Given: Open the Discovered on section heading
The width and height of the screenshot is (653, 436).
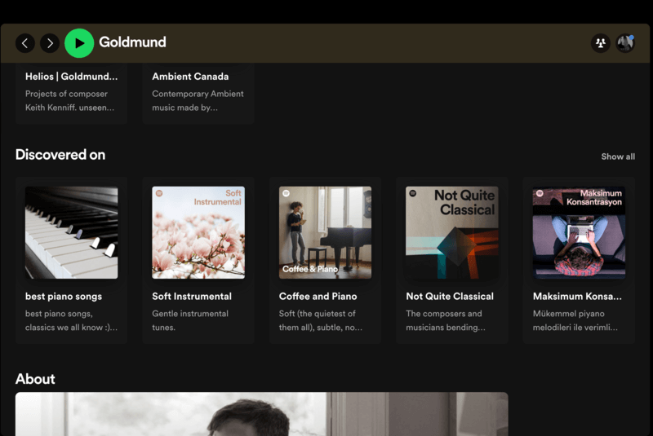Looking at the screenshot, I should click(60, 155).
